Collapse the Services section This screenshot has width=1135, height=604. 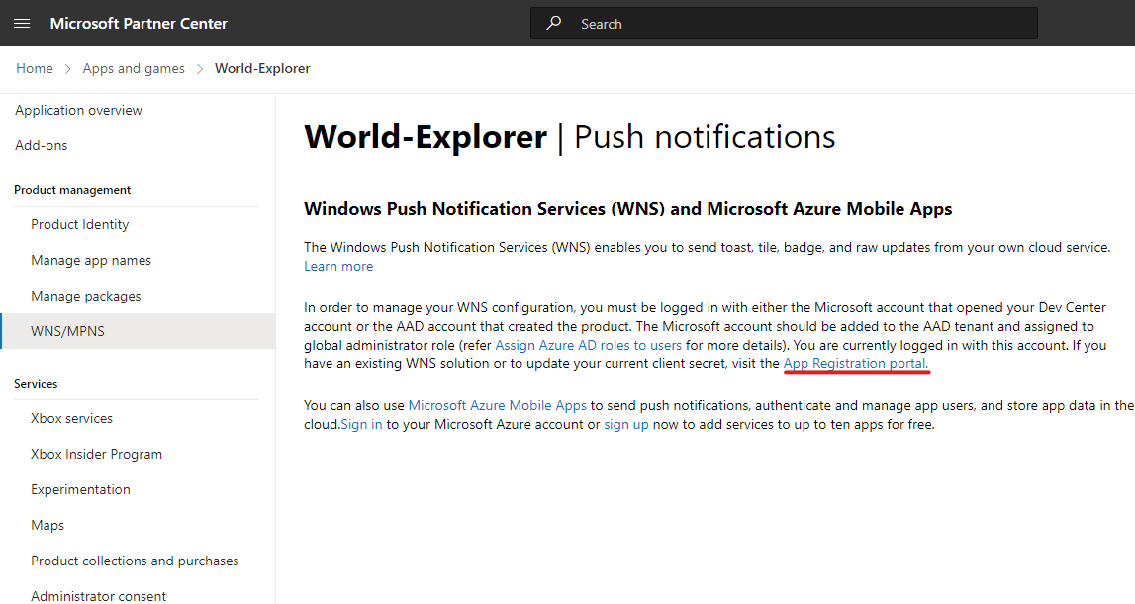[x=36, y=384]
